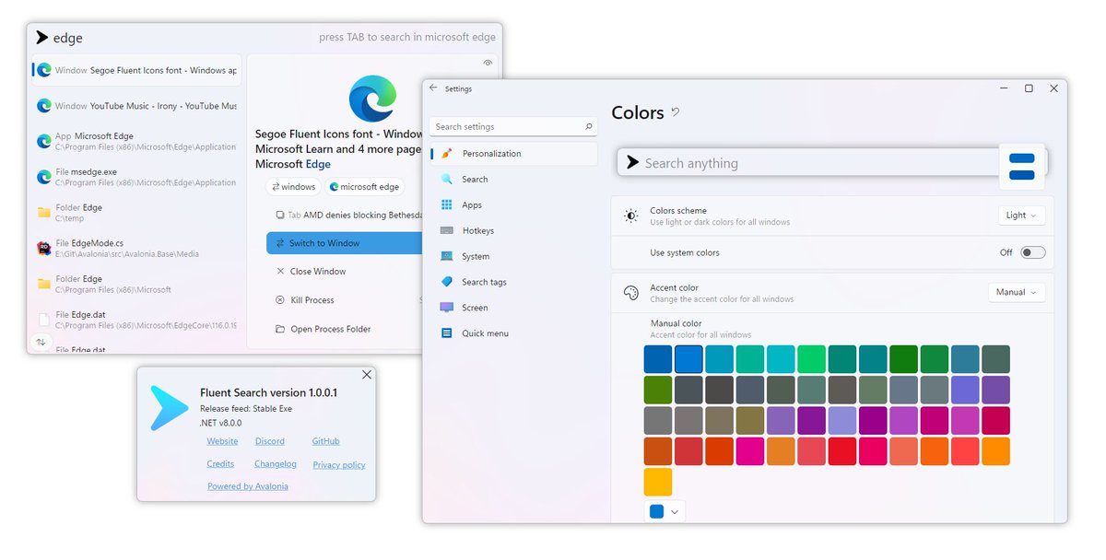This screenshot has width=1106, height=560.
Task: Click the System computer icon in Settings sidebar
Action: click(447, 256)
